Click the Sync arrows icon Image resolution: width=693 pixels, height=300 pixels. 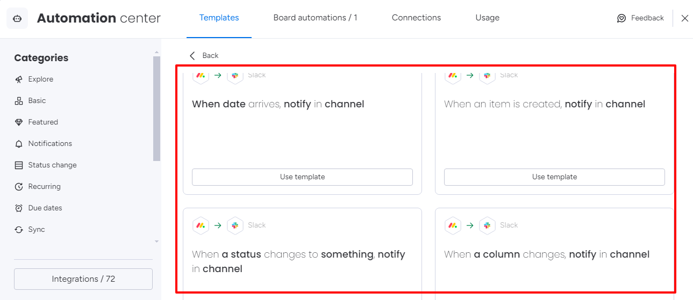pos(19,230)
